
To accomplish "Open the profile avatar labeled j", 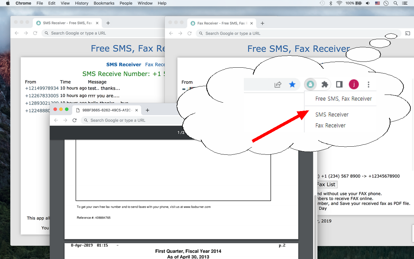I will 354,84.
